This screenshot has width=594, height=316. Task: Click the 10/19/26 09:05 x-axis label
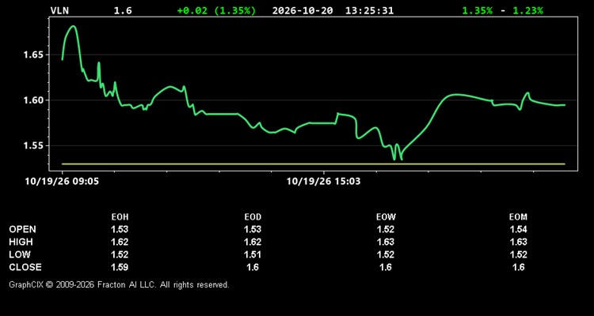click(62, 182)
